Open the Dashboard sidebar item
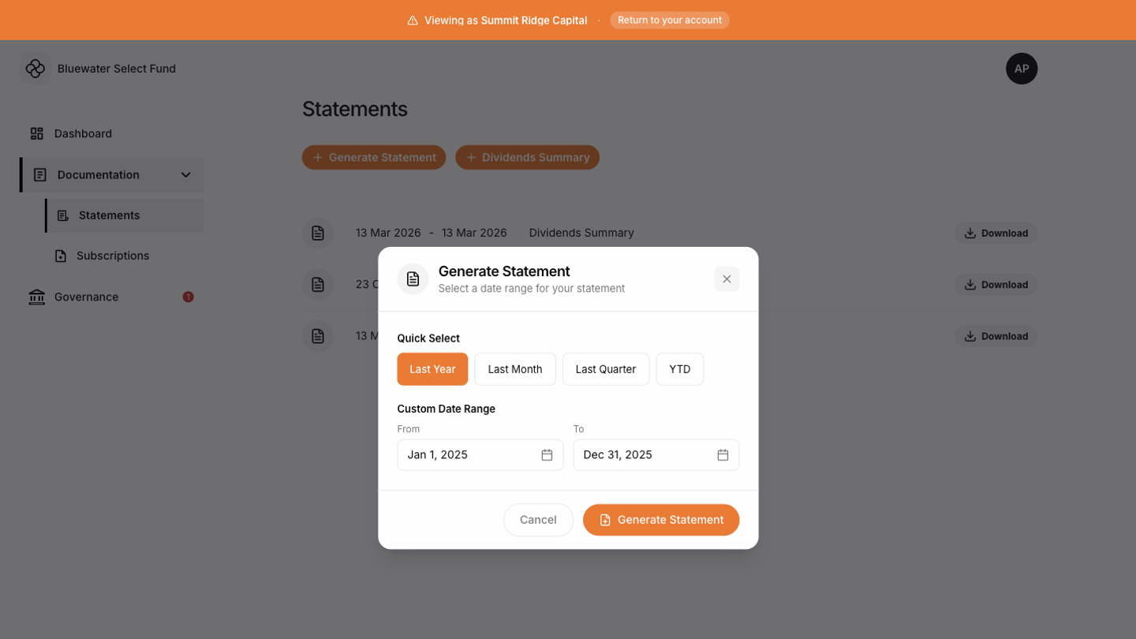The image size is (1136, 639). 83,134
